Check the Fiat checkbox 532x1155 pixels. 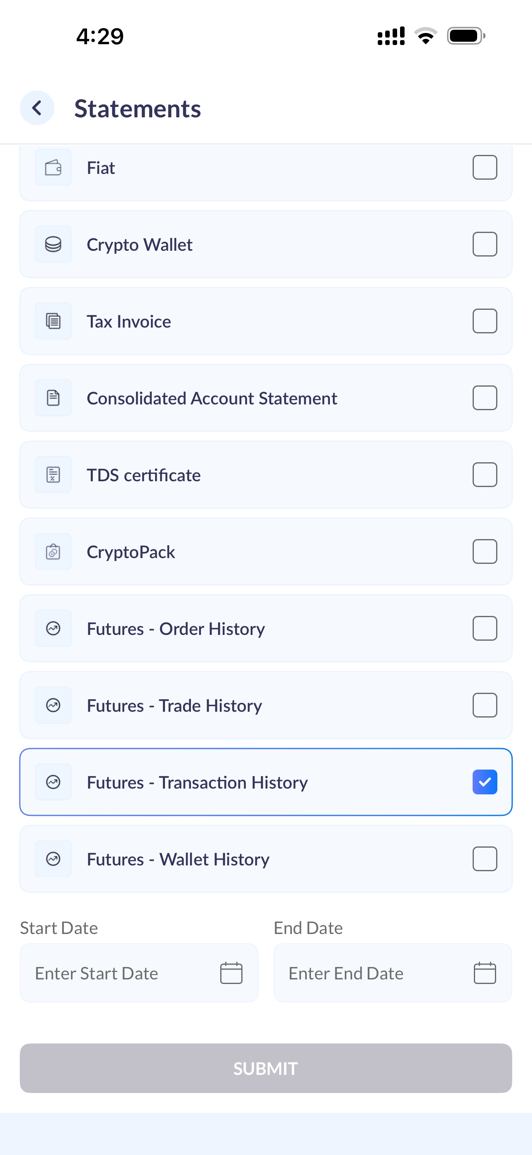485,167
